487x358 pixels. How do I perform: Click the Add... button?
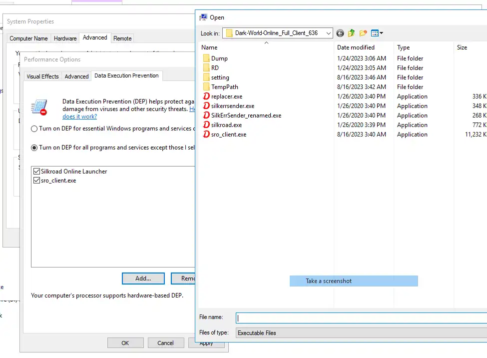click(x=143, y=278)
